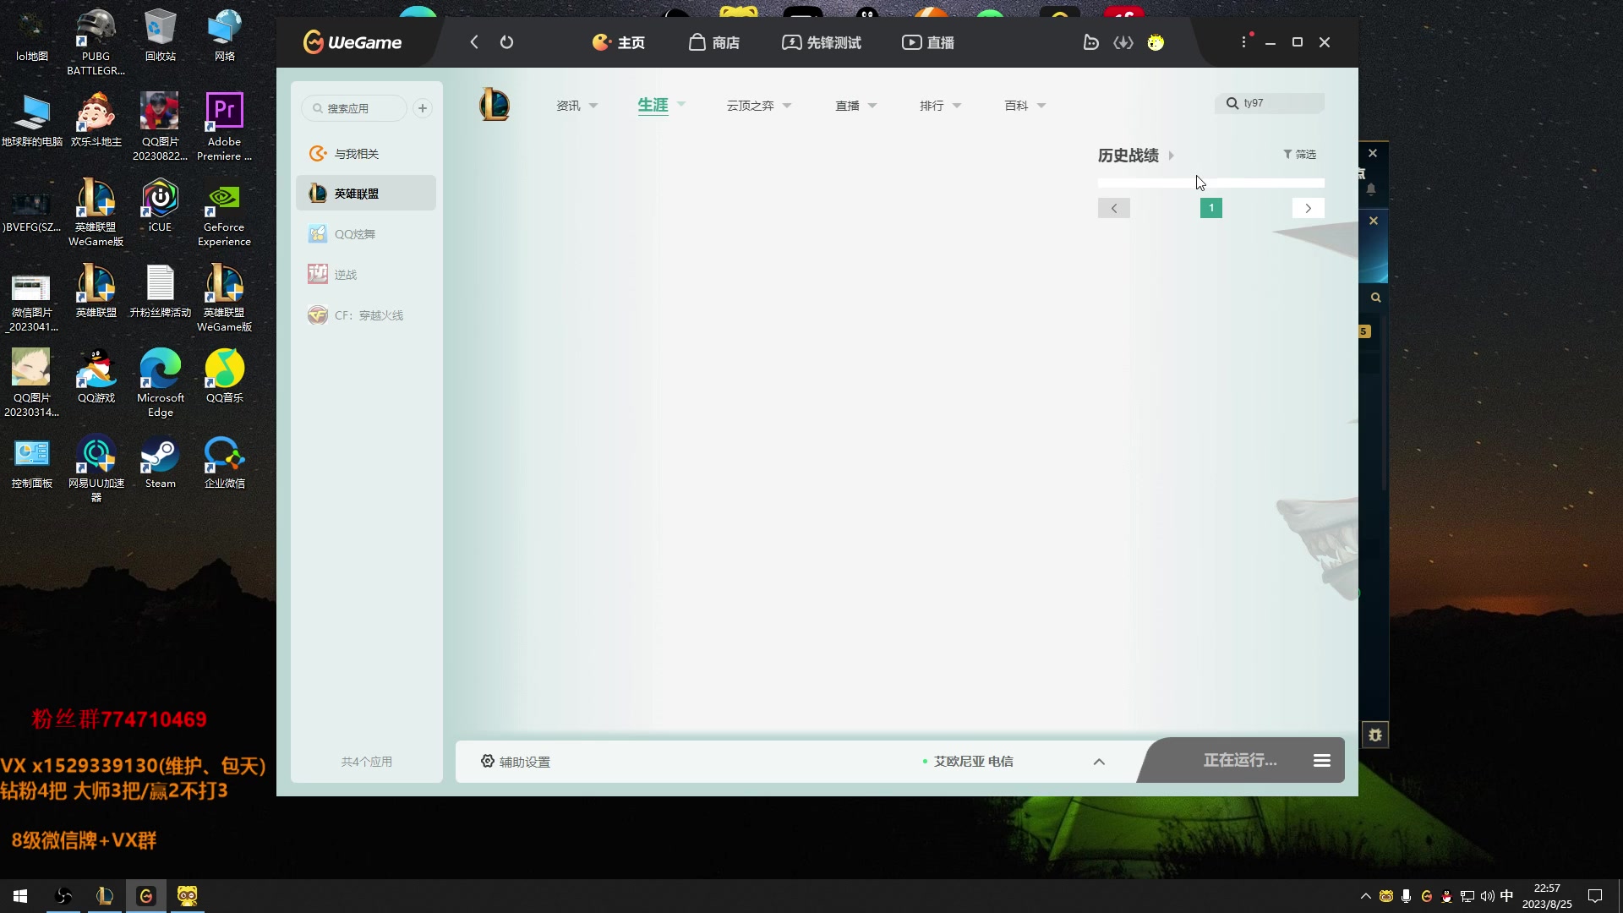
Task: Open the QQ音乐 desktop shortcut
Action: pyautogui.click(x=224, y=376)
